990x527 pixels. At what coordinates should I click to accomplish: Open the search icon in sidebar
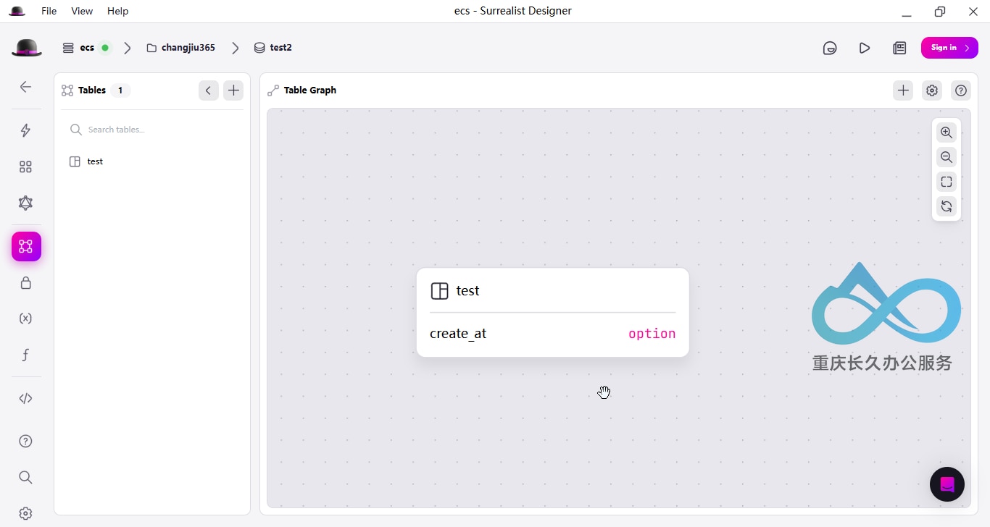click(25, 478)
